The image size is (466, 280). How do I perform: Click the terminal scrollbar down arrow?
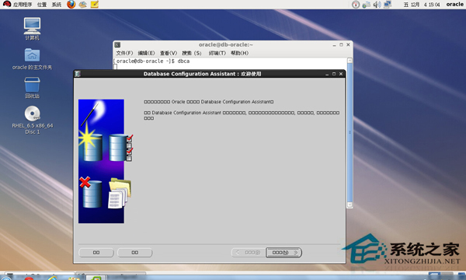click(x=349, y=205)
